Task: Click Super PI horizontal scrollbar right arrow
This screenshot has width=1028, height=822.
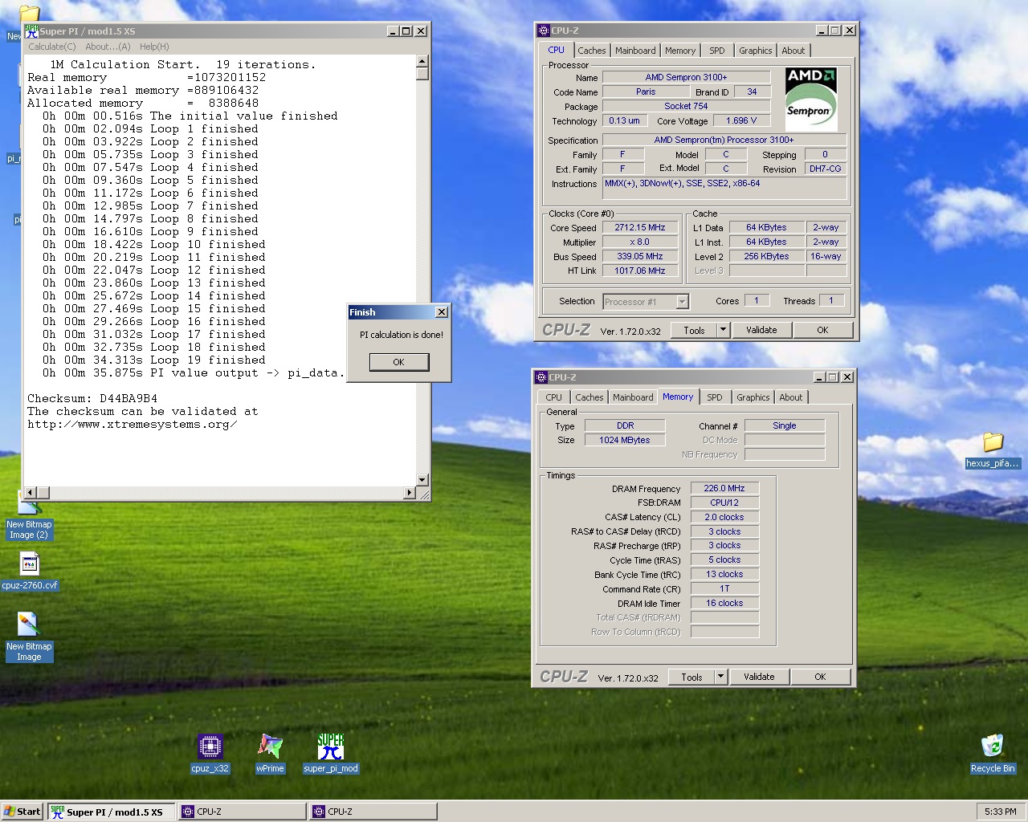Action: pyautogui.click(x=410, y=492)
